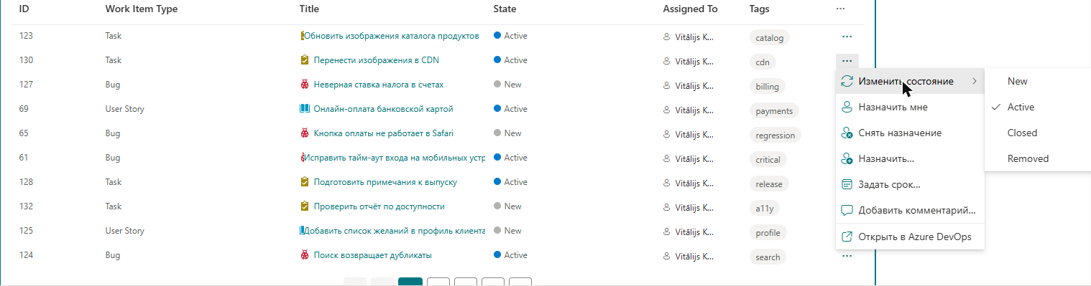
Task: Select the checked Active state option
Action: 1038,108
